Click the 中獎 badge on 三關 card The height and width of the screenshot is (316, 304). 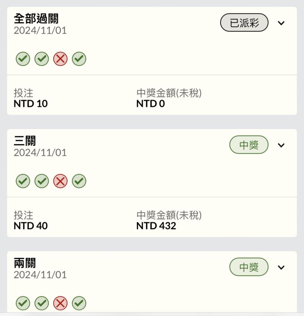point(249,145)
